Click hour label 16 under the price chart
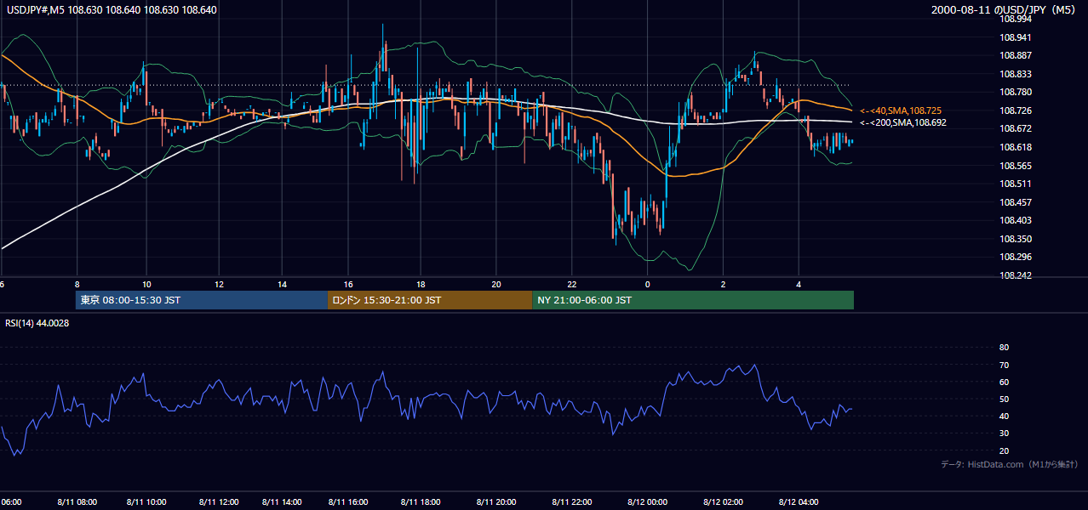The height and width of the screenshot is (510, 1088). 348,284
